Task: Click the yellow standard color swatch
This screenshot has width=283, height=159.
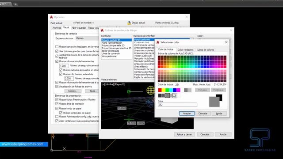Action: click(x=164, y=90)
